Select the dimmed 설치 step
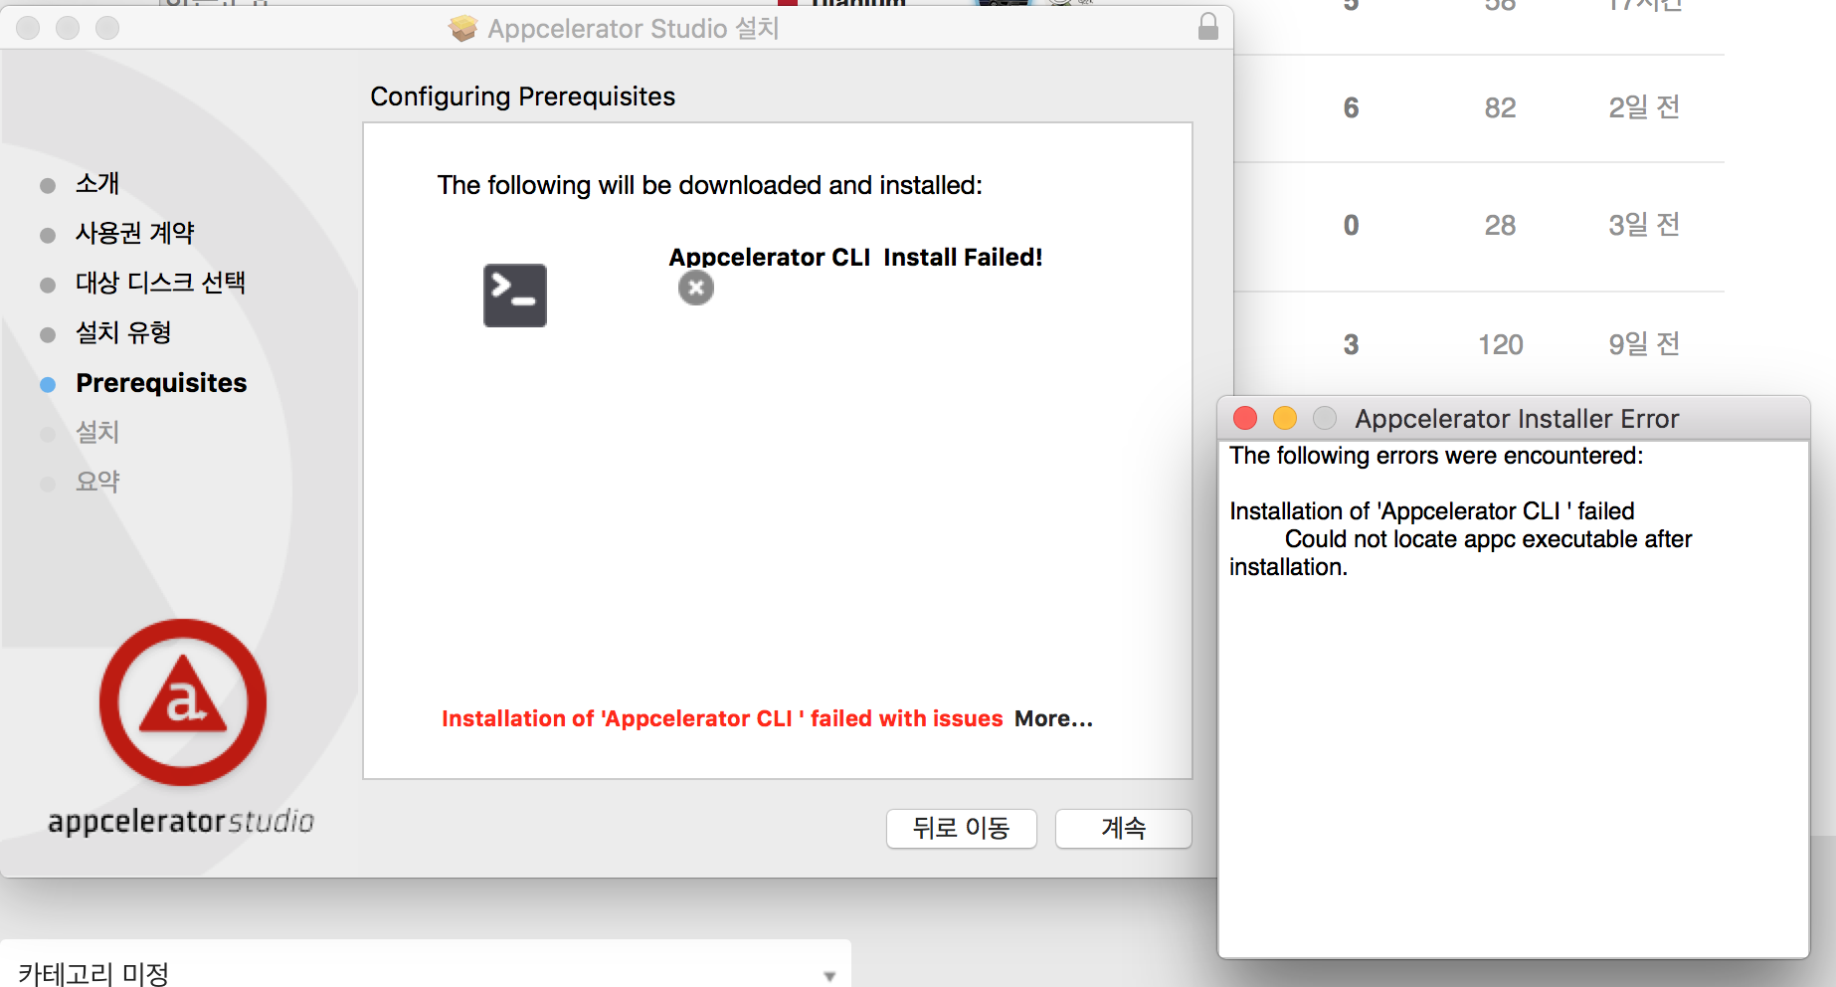 click(x=97, y=433)
